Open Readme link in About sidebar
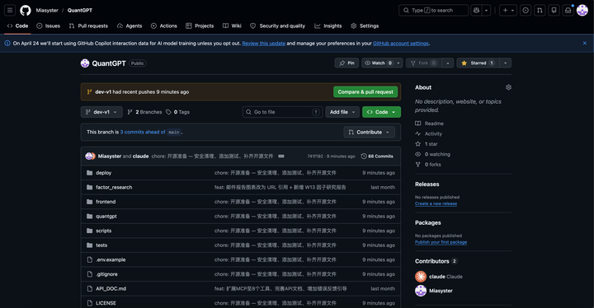The width and height of the screenshot is (594, 308). click(429, 124)
